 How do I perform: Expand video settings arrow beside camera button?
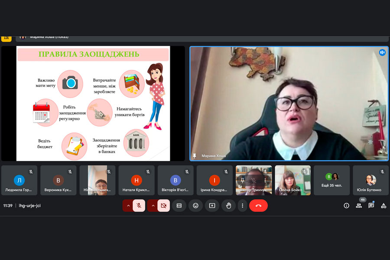tap(153, 205)
